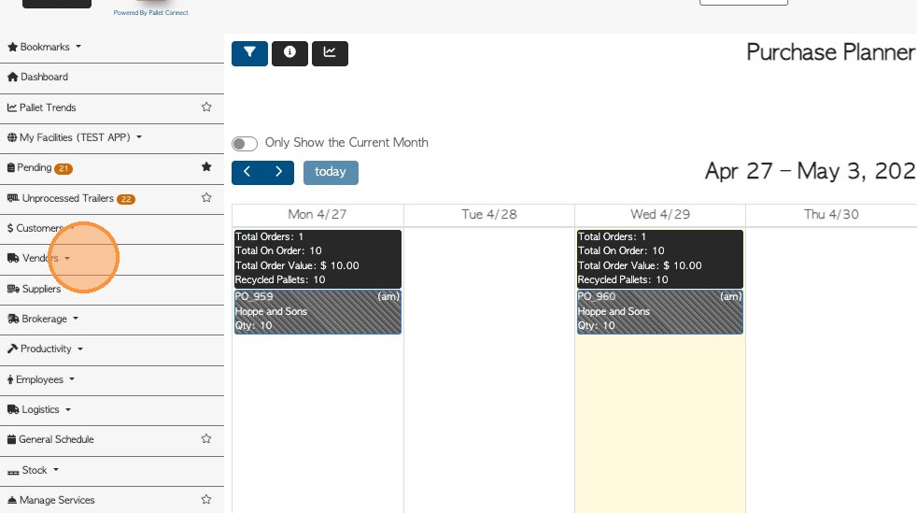Open the chart trends icon button
917x513 pixels.
click(330, 53)
